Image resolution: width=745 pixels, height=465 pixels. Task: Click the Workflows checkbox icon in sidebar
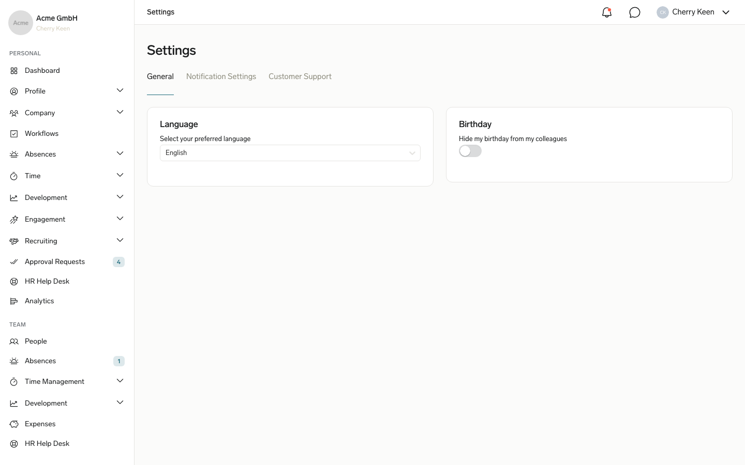coord(14,134)
